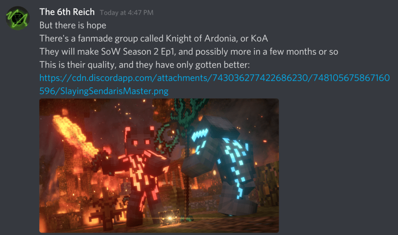The width and height of the screenshot is (398, 235).
Task: Click the timestamp Today at 4:47 PM
Action: click(126, 13)
